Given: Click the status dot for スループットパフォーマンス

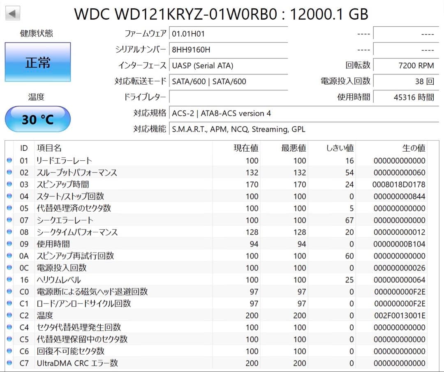Looking at the screenshot, I should [9, 172].
